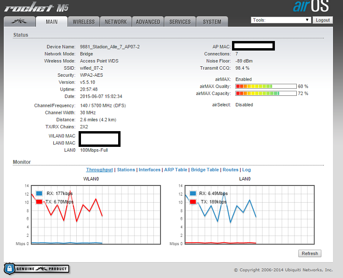Click the Ubiquiti Networks copyright text
Screen dimensions: 343x278
click(283, 270)
